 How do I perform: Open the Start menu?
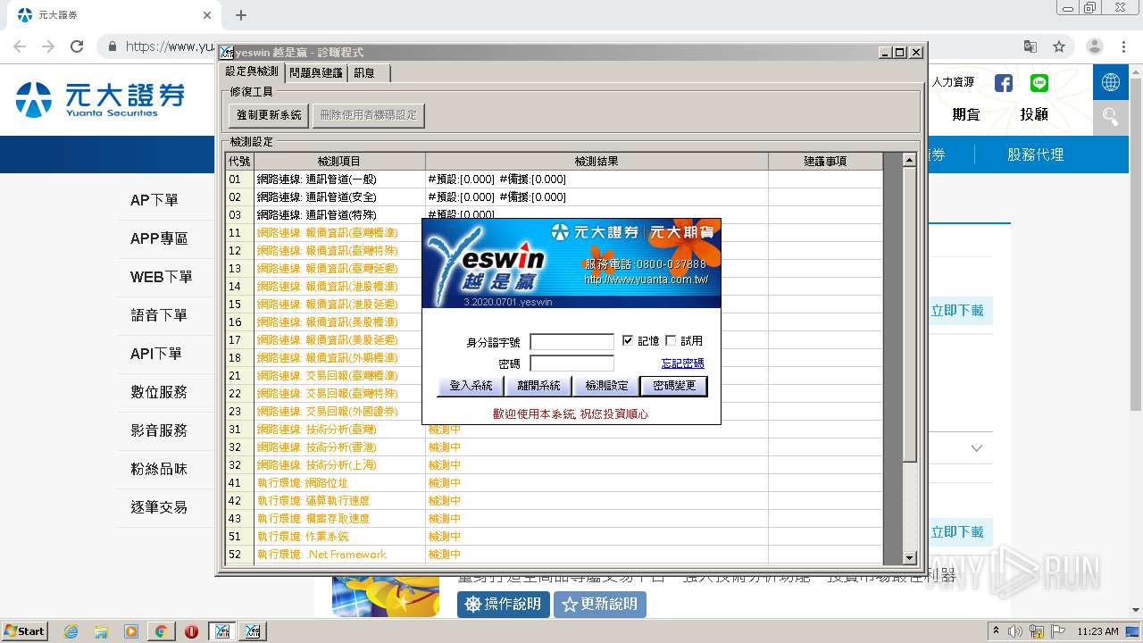25,631
